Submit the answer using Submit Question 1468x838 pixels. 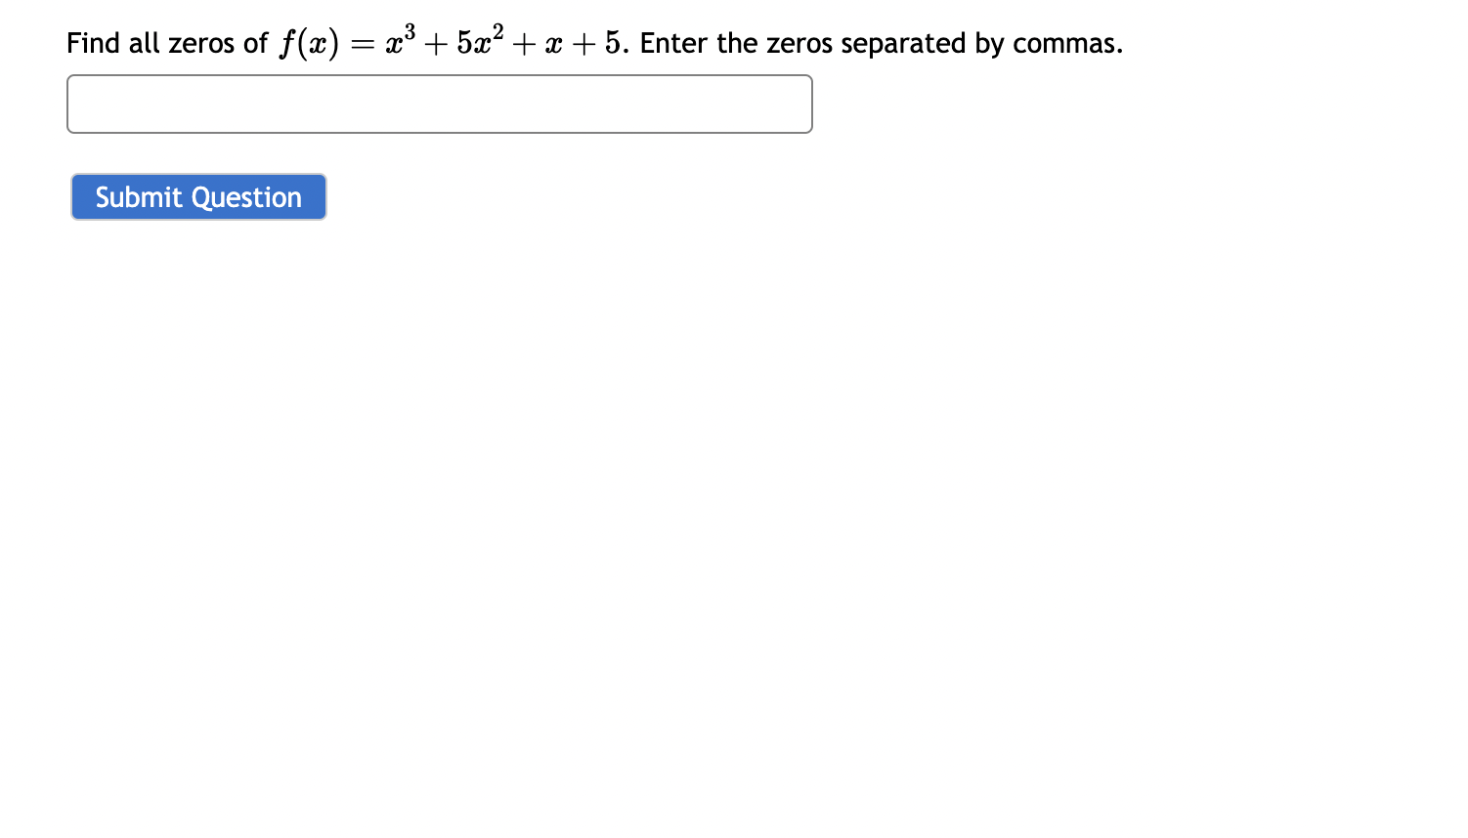[x=197, y=196]
